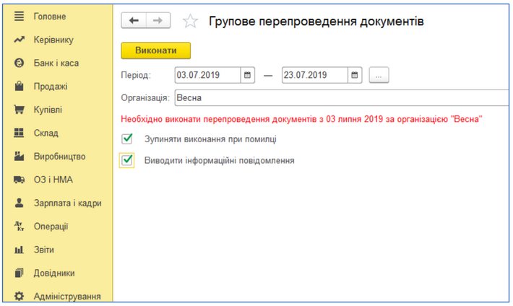Open the Звіти section

tap(45, 250)
